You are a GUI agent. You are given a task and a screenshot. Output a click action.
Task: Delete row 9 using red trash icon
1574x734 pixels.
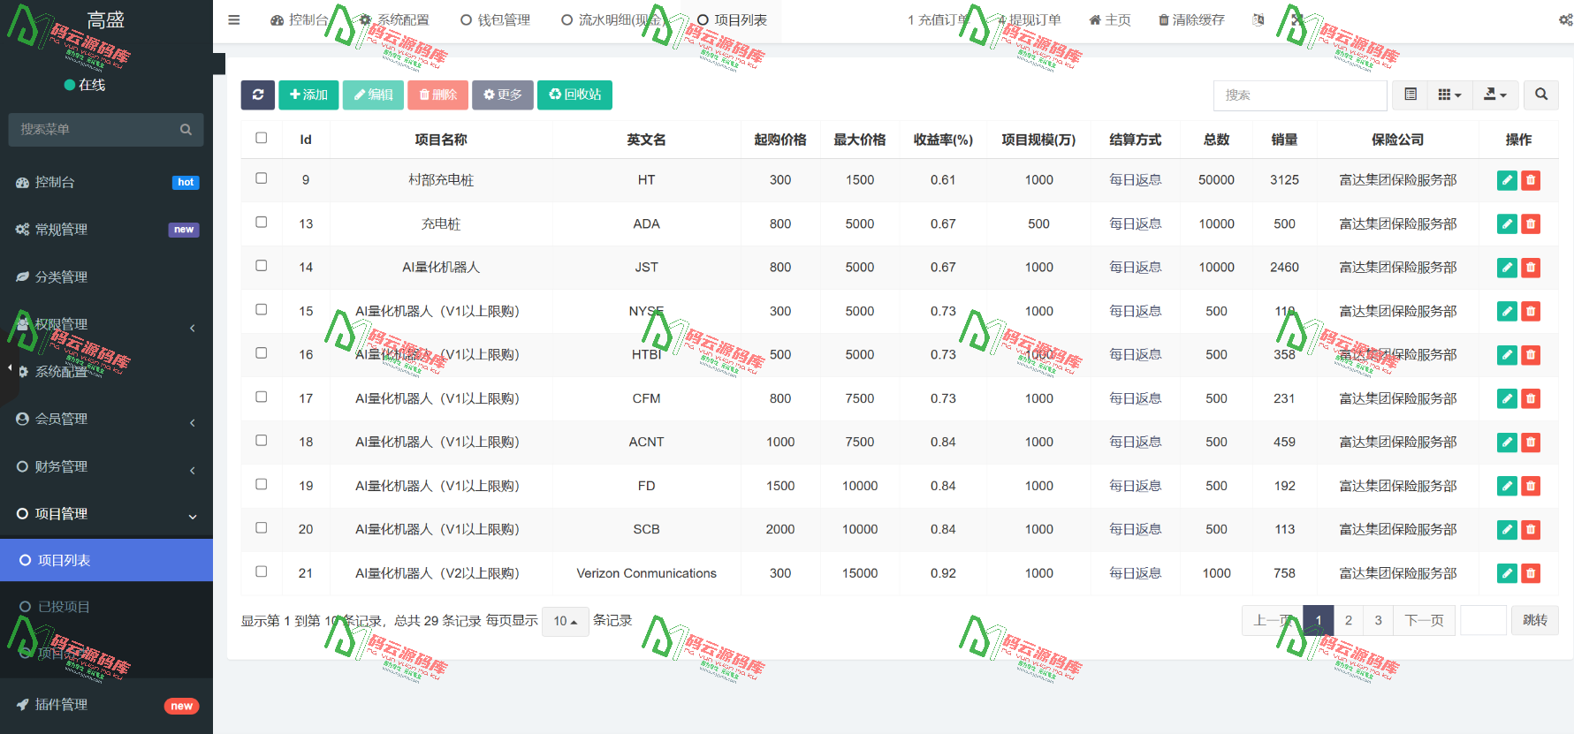click(x=1531, y=180)
